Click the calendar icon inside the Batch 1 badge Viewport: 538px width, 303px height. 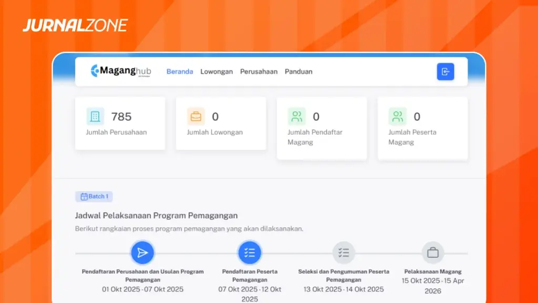tap(84, 196)
